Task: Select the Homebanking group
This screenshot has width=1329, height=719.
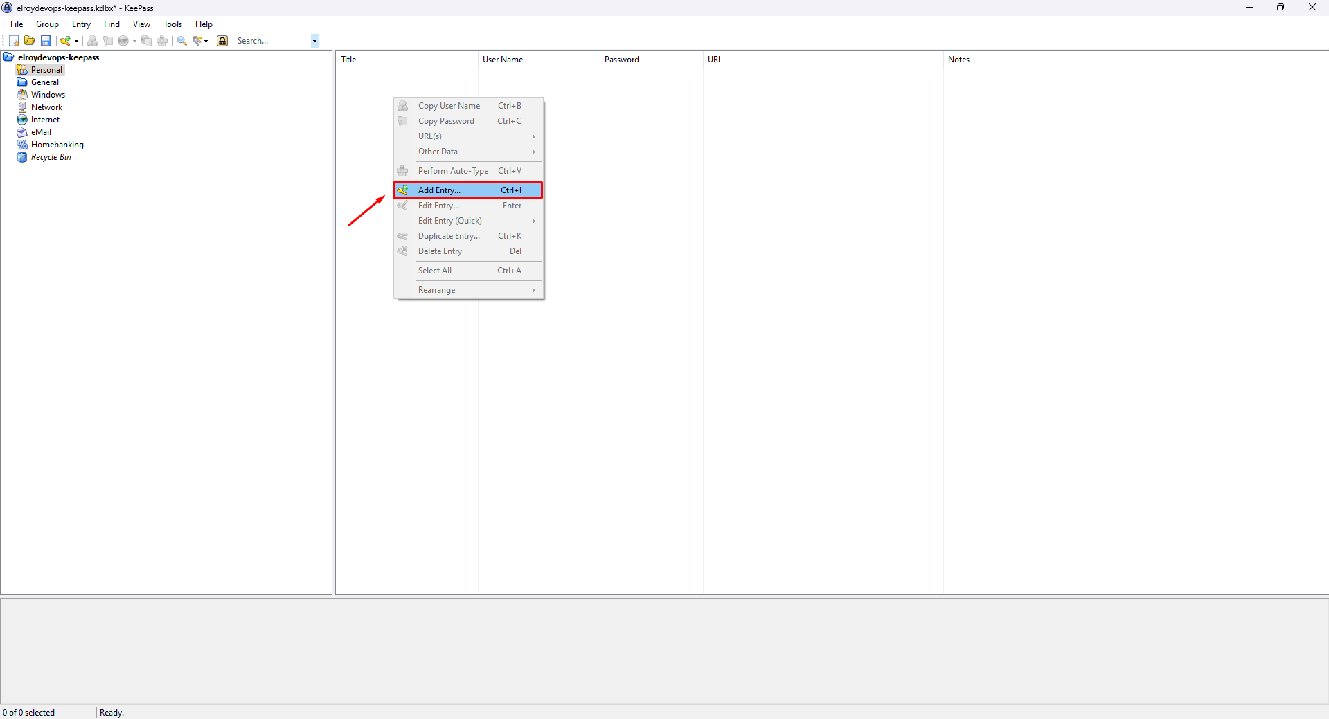Action: click(57, 145)
